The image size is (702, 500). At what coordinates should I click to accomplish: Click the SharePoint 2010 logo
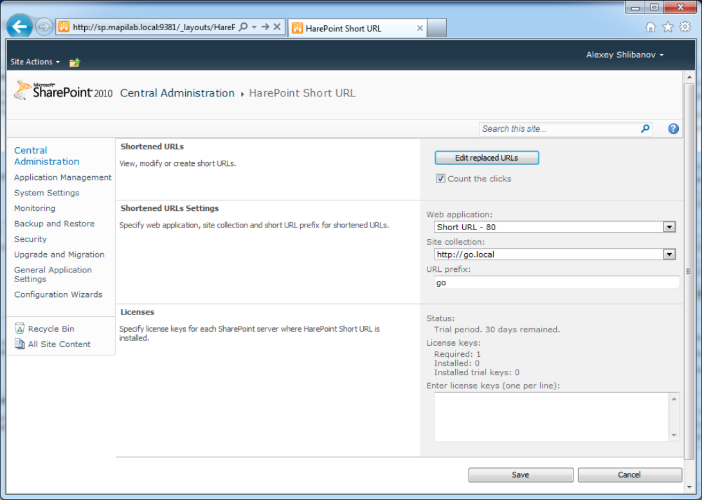(x=63, y=90)
